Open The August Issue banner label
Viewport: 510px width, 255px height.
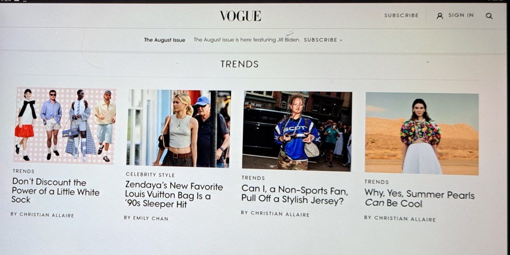pos(164,40)
